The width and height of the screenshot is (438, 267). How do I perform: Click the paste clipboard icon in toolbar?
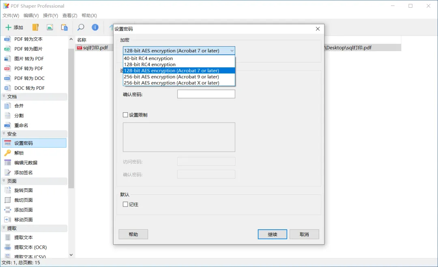tap(64, 27)
